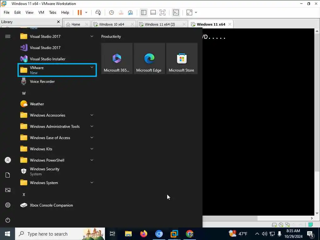Click the Suspend/Pause VM toolbar button
Image resolution: width=320 pixels, height=240 pixels.
(x=80, y=12)
